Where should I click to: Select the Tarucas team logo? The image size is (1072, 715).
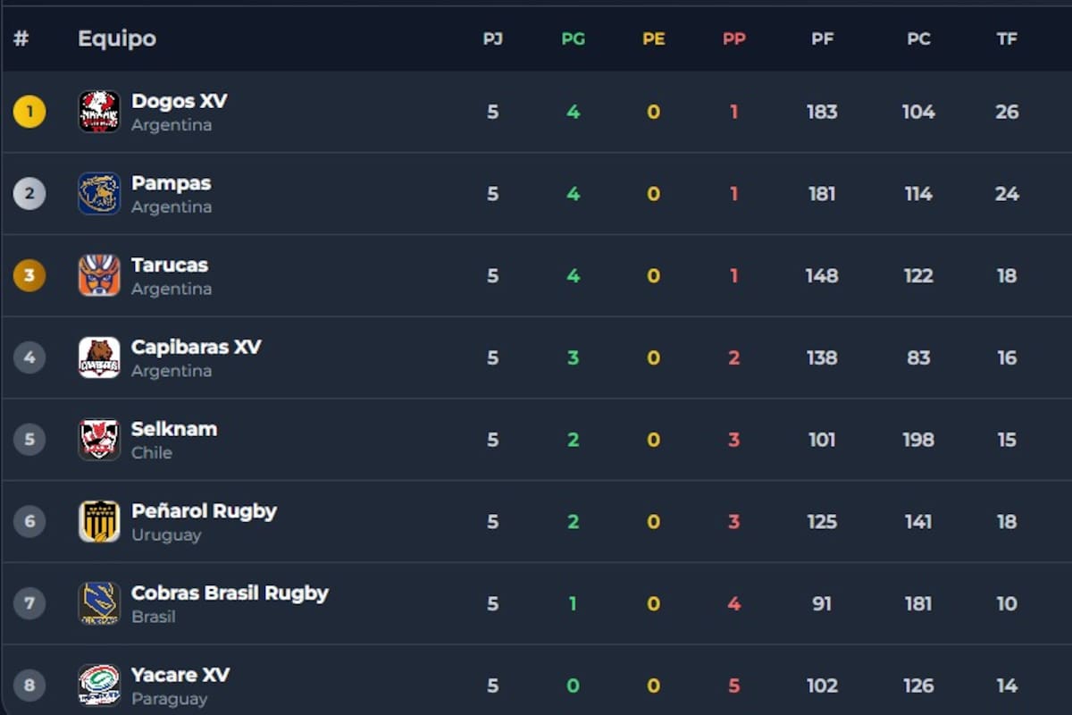click(x=99, y=275)
